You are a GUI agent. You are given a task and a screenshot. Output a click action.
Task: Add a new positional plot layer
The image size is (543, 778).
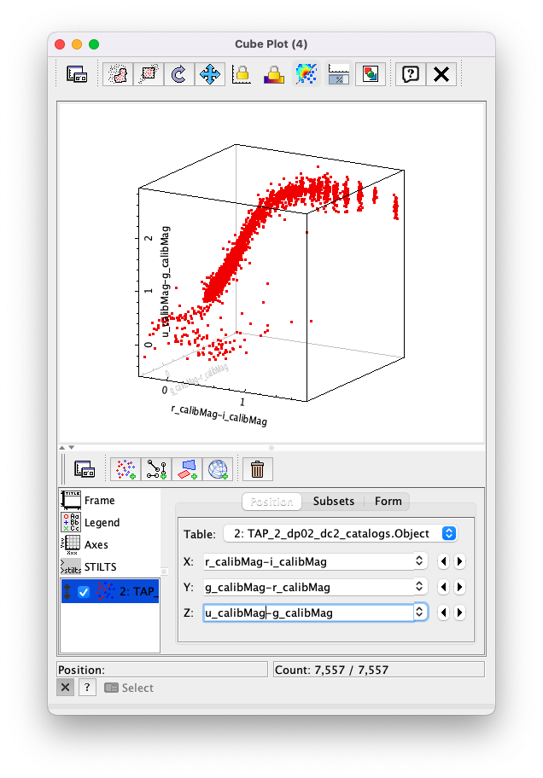click(126, 469)
